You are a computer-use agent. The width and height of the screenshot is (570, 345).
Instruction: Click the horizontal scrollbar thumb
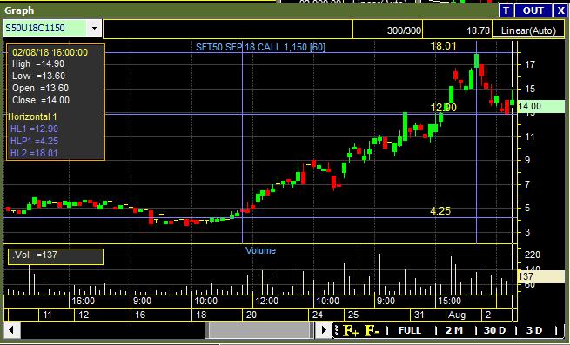click(259, 330)
